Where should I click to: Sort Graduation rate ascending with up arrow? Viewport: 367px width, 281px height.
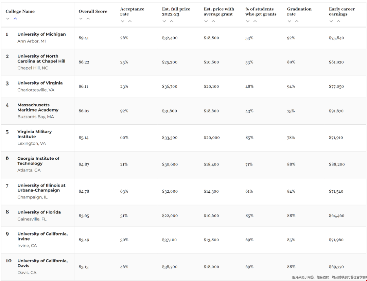[297, 21]
